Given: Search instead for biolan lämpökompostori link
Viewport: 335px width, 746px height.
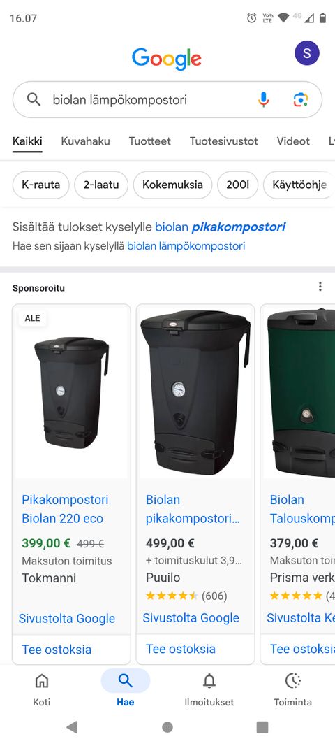Looking at the screenshot, I should [x=186, y=246].
